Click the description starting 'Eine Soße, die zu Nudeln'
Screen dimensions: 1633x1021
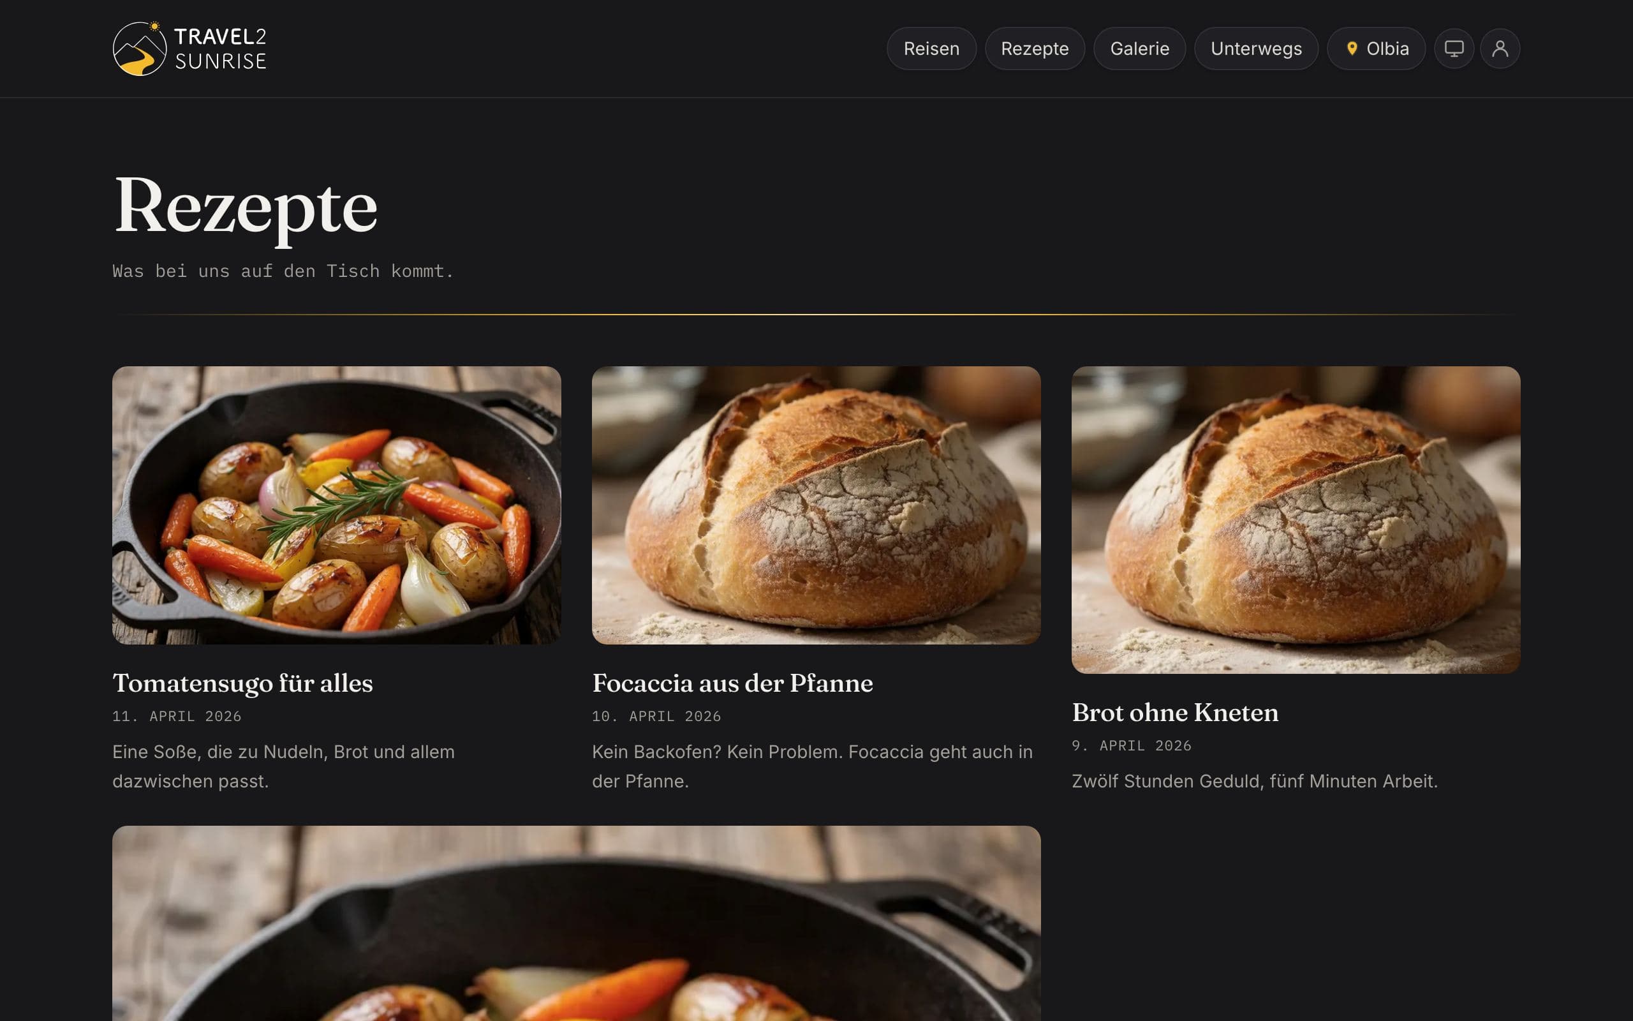pyautogui.click(x=283, y=766)
